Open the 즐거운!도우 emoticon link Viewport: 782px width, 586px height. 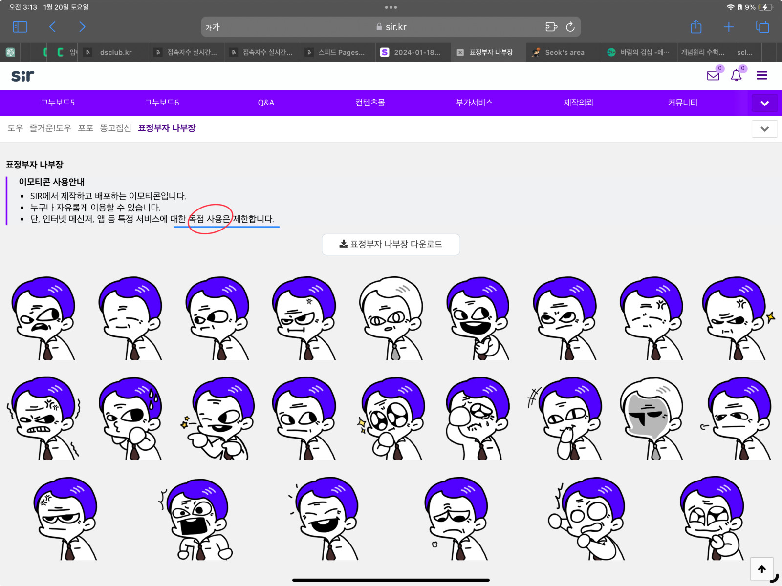[50, 128]
